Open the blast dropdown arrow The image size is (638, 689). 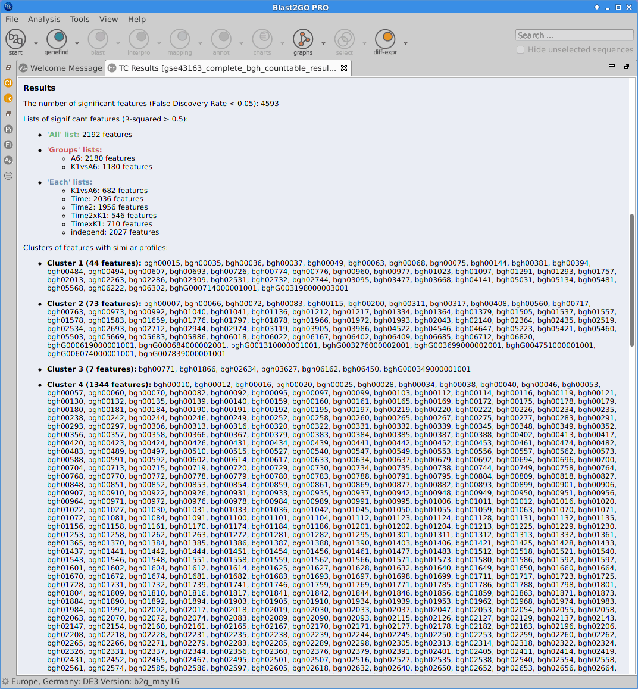point(118,43)
